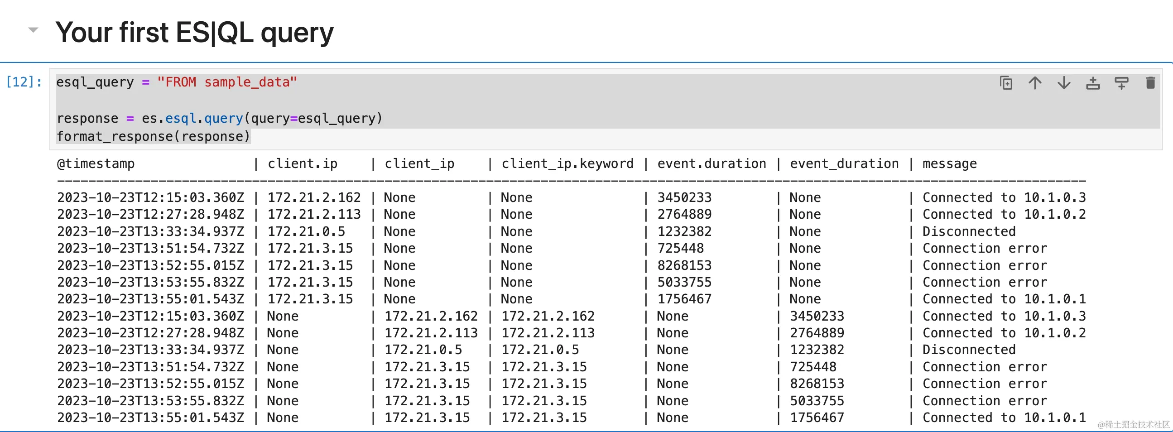Move the cell up with the arrow
Image resolution: width=1173 pixels, height=432 pixels.
[1035, 83]
